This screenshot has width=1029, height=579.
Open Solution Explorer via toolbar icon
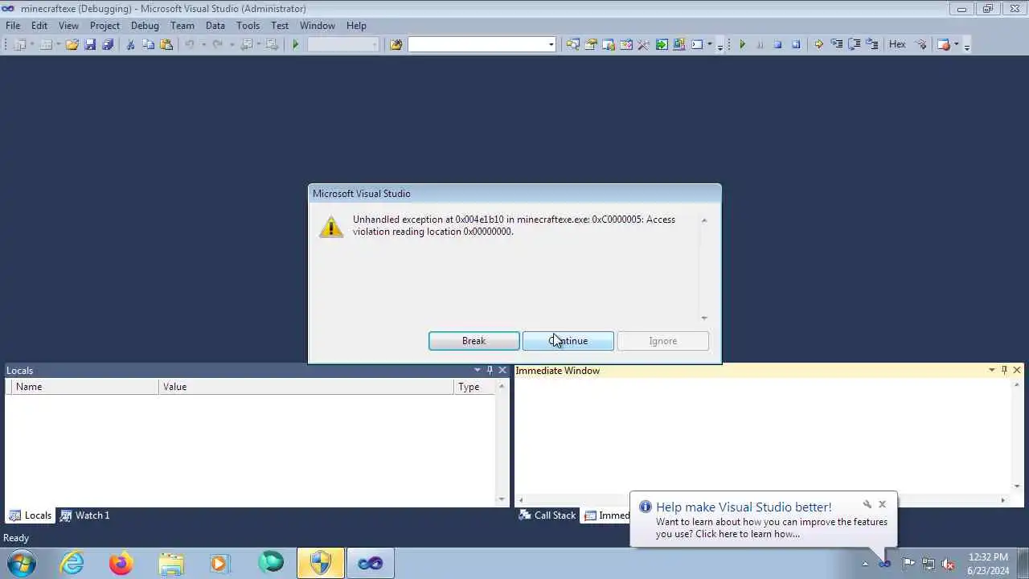572,44
